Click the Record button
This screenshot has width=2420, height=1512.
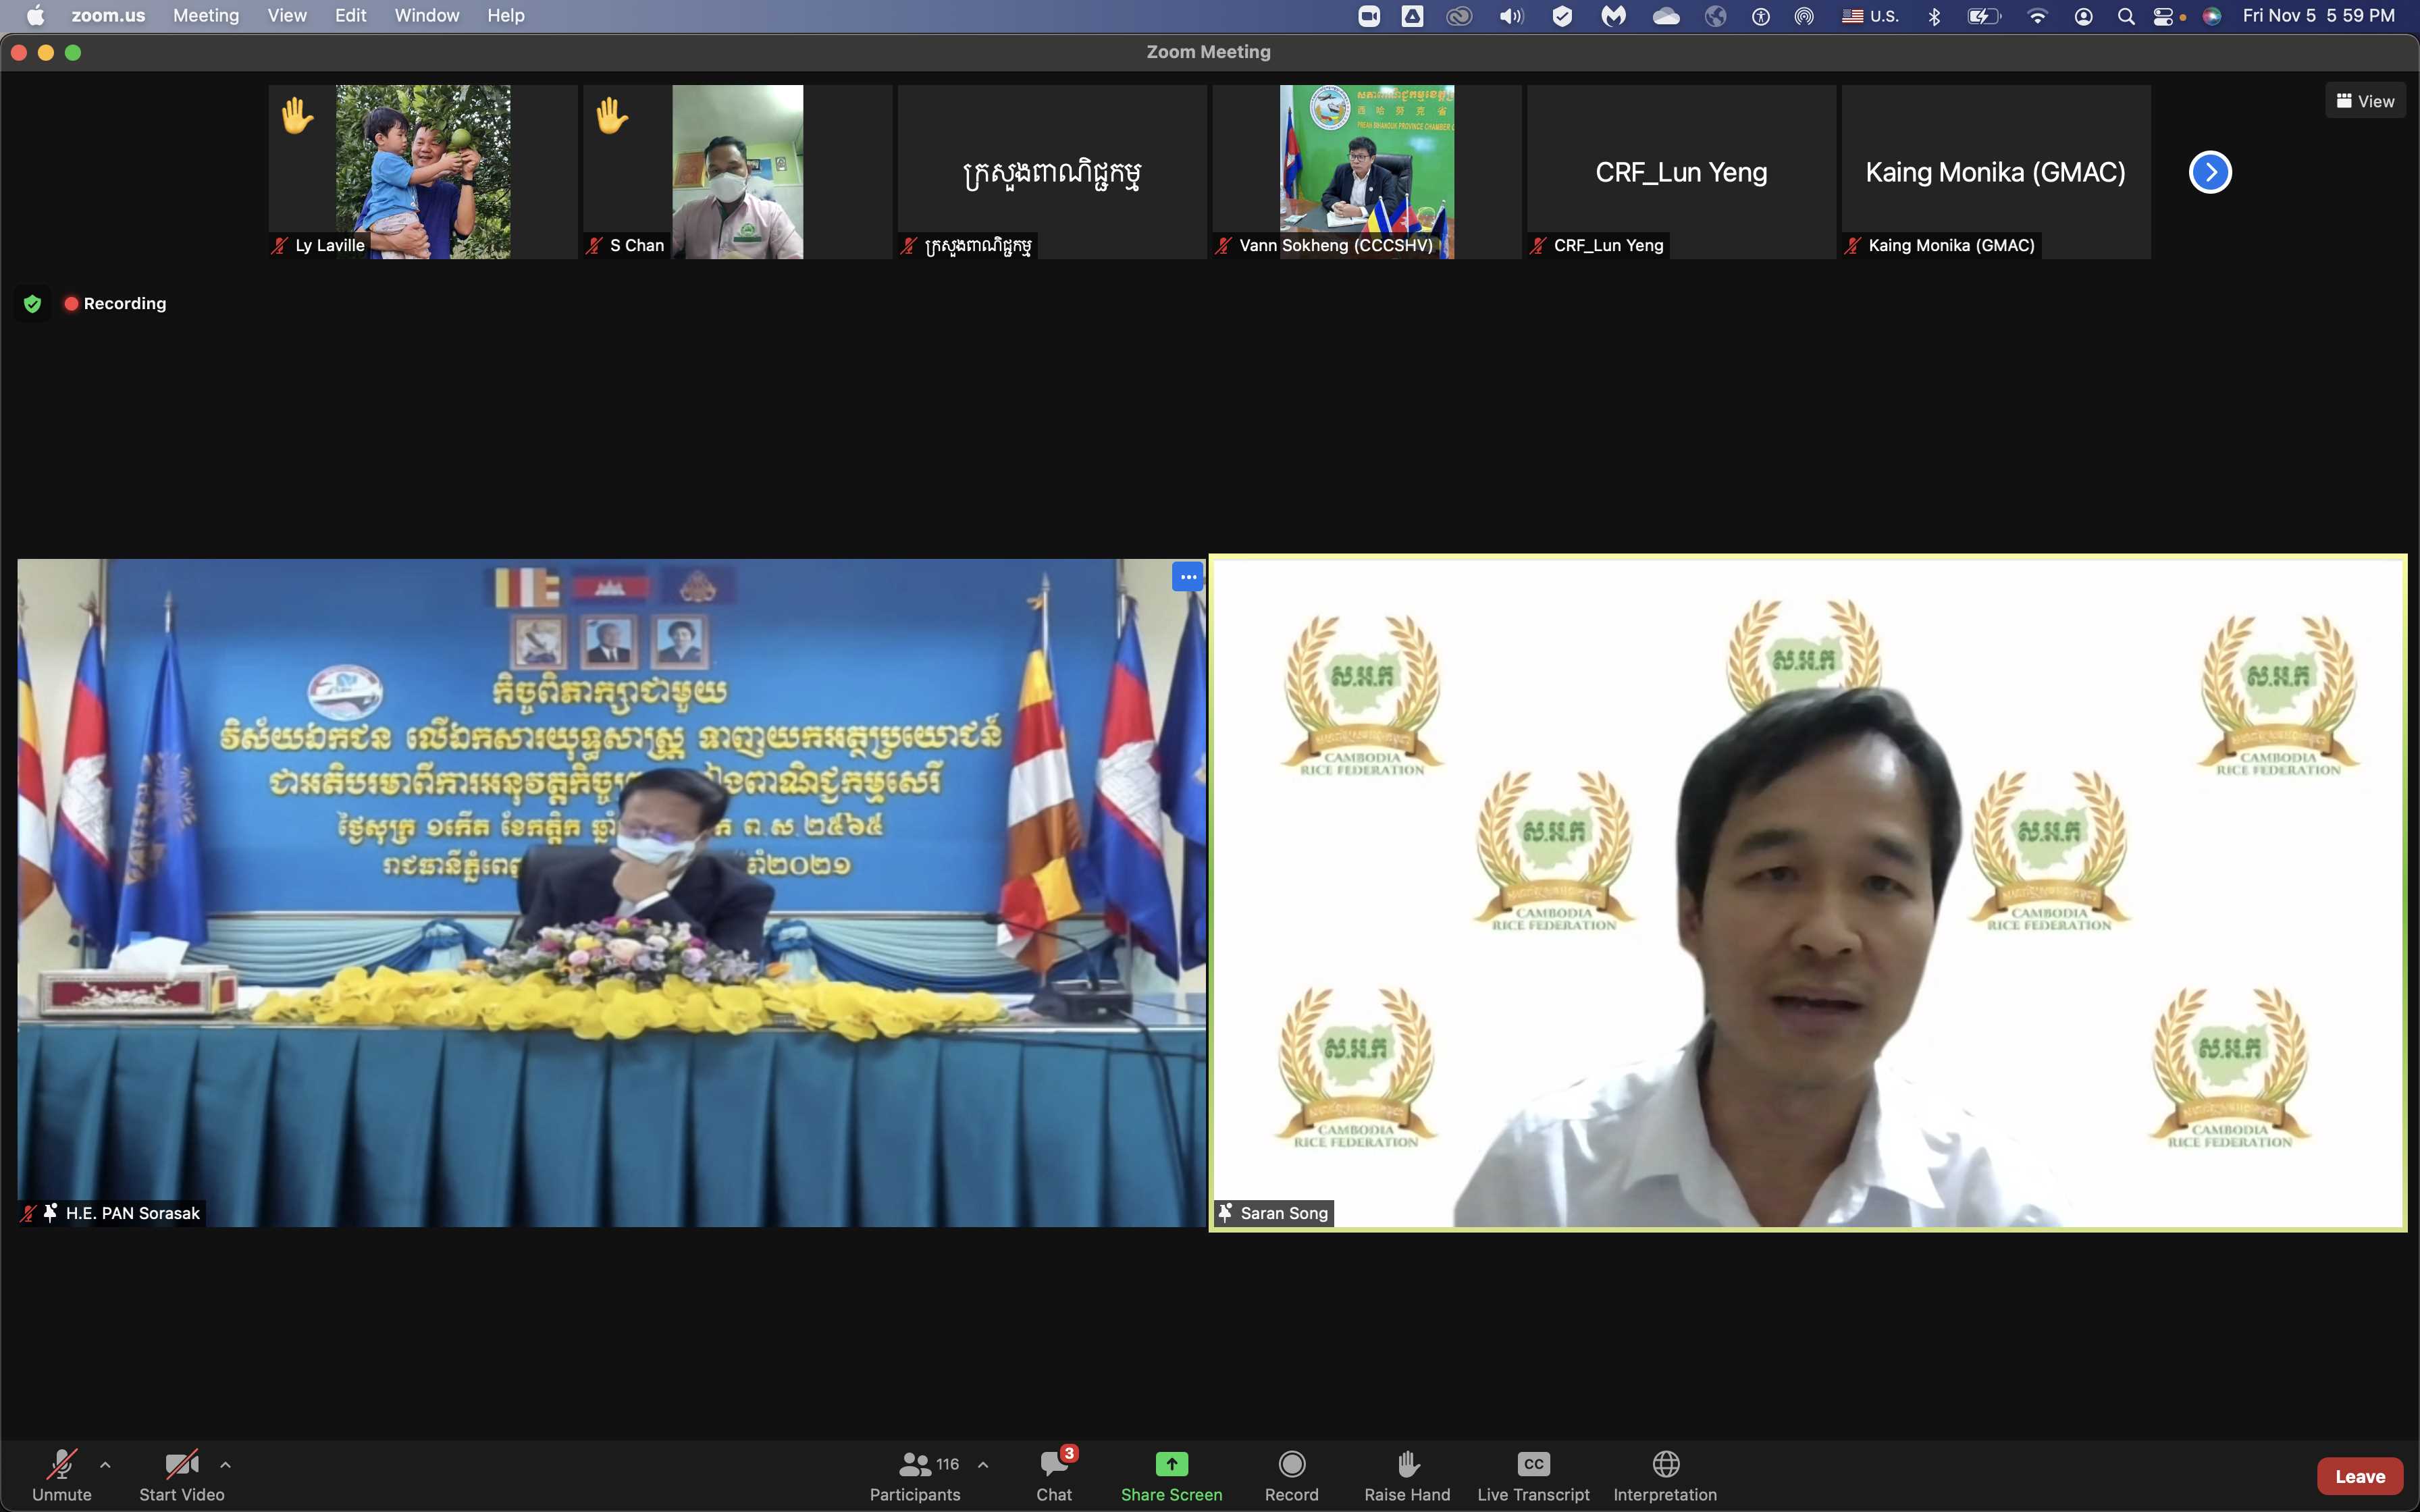[x=1291, y=1475]
